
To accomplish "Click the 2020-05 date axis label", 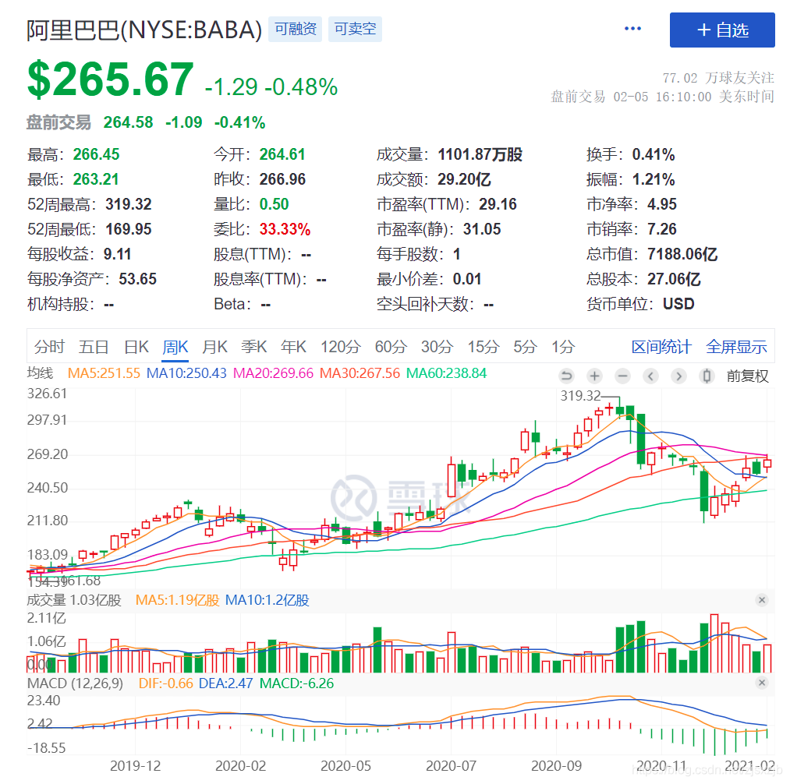I will pyautogui.click(x=345, y=766).
